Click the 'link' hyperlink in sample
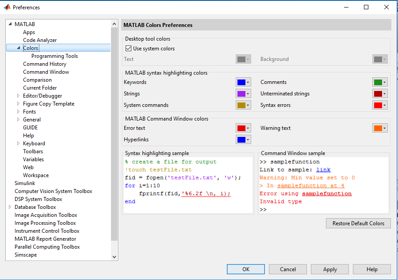The height and width of the screenshot is (280, 398). (323, 170)
